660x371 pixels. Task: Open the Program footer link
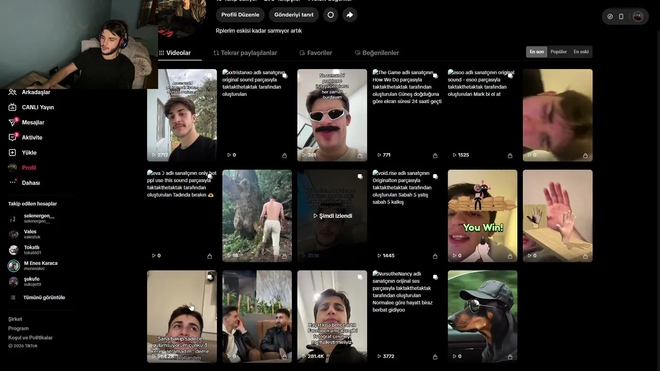click(x=19, y=328)
